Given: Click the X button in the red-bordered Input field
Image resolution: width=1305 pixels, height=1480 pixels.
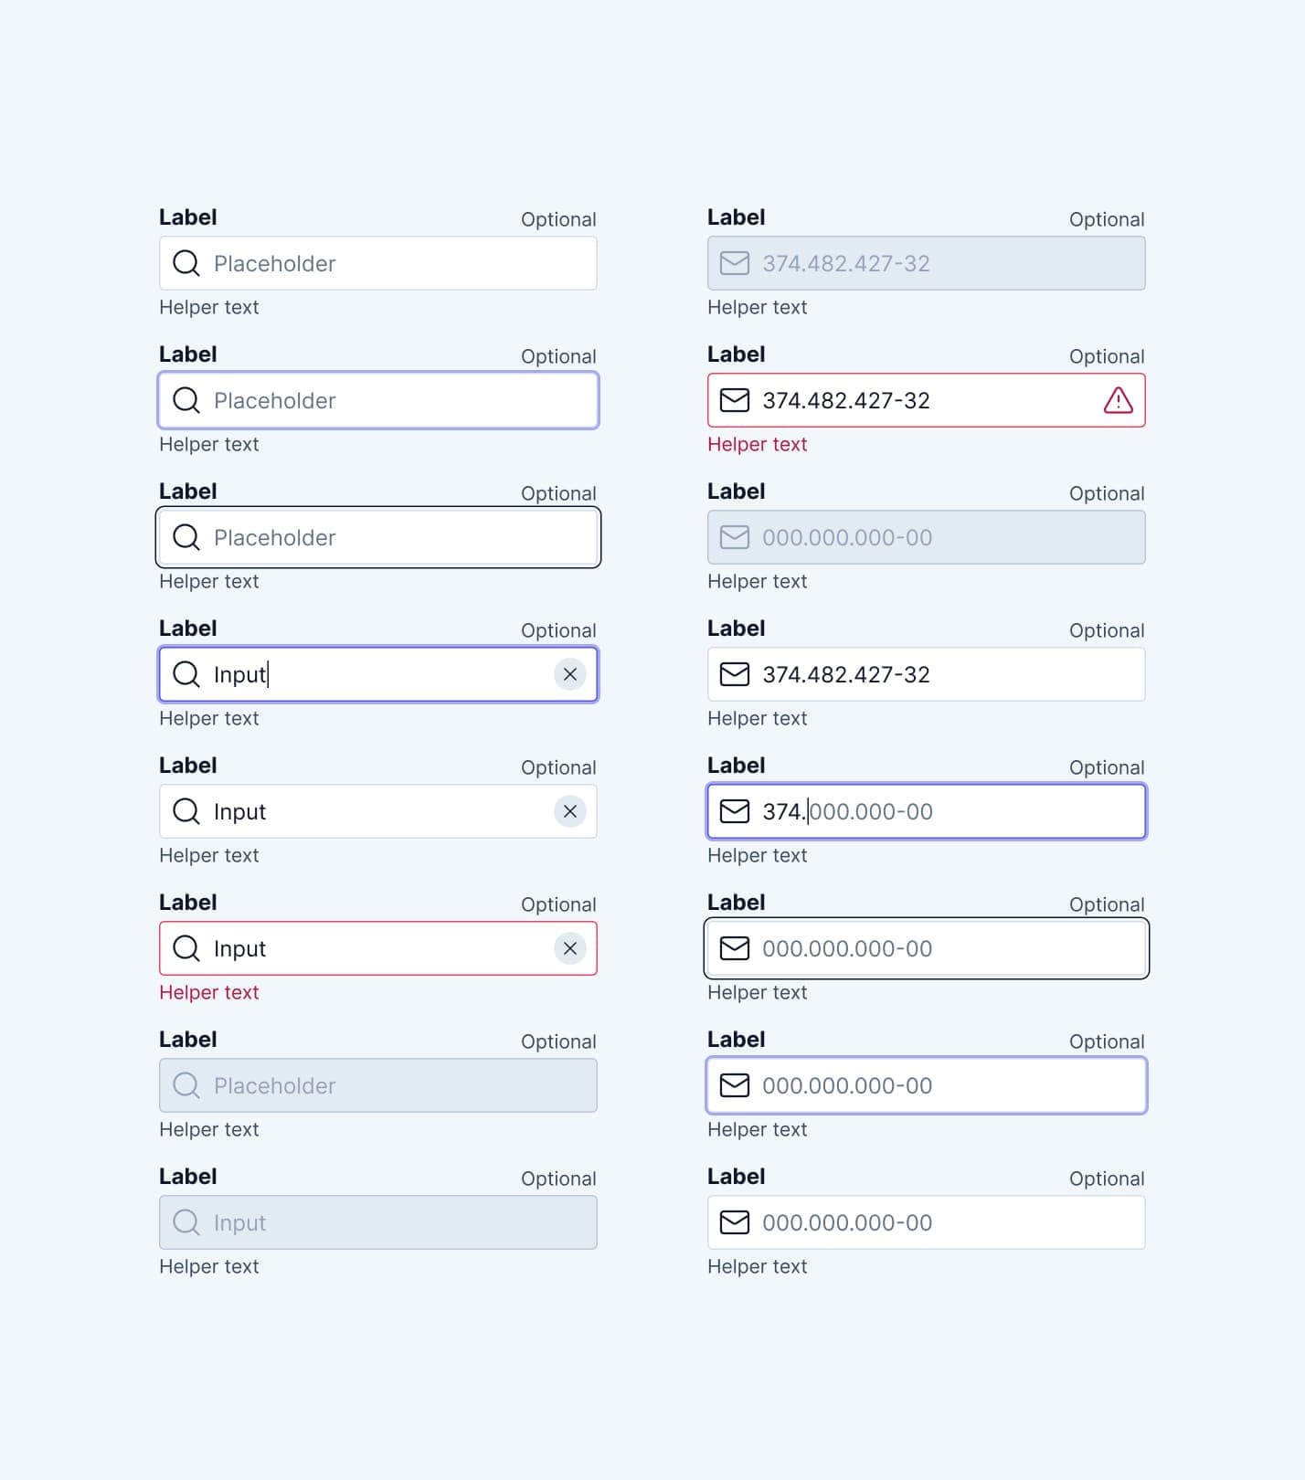Looking at the screenshot, I should pyautogui.click(x=569, y=948).
